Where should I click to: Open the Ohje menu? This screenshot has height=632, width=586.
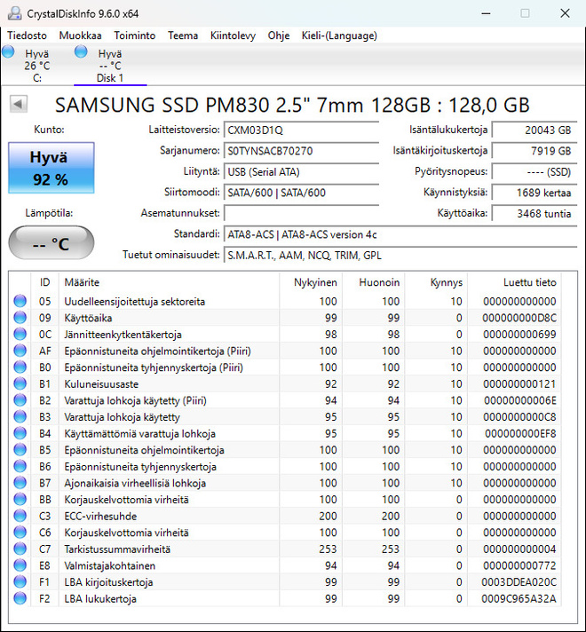pos(279,36)
